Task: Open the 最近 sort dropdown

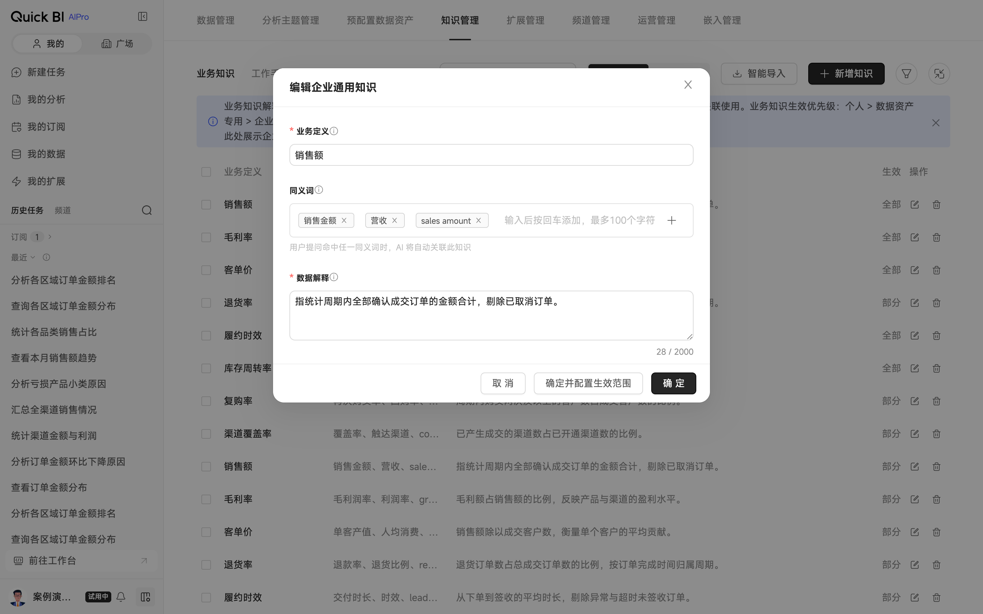Action: pos(23,257)
